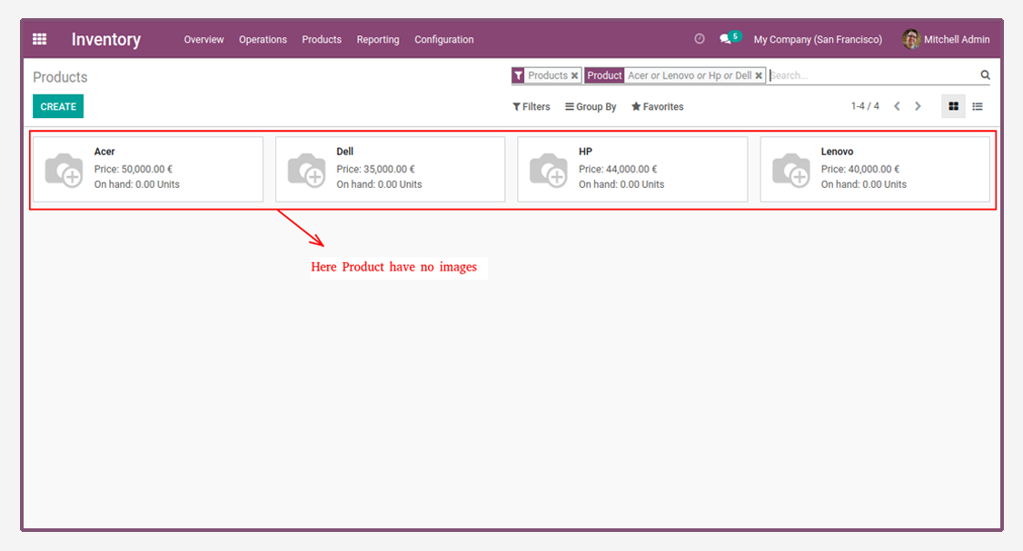
Task: Click HP's camera placeholder image
Action: 549,170
